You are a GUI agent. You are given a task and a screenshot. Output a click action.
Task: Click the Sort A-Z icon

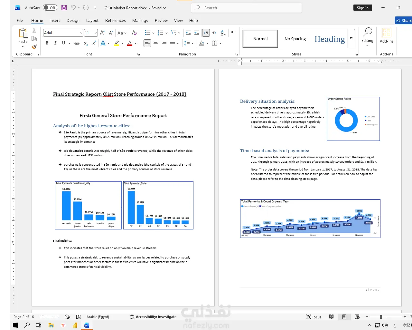224,33
